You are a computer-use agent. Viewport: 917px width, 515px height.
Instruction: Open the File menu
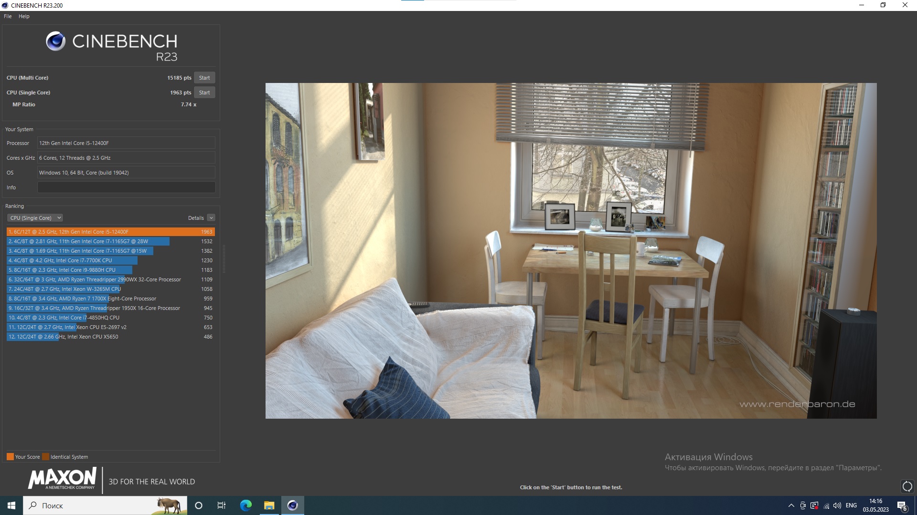(x=8, y=16)
